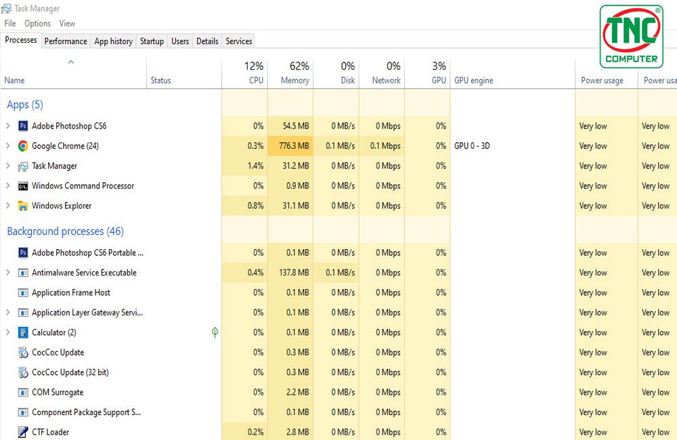
Task: Click the Google Chrome icon
Action: coord(23,146)
